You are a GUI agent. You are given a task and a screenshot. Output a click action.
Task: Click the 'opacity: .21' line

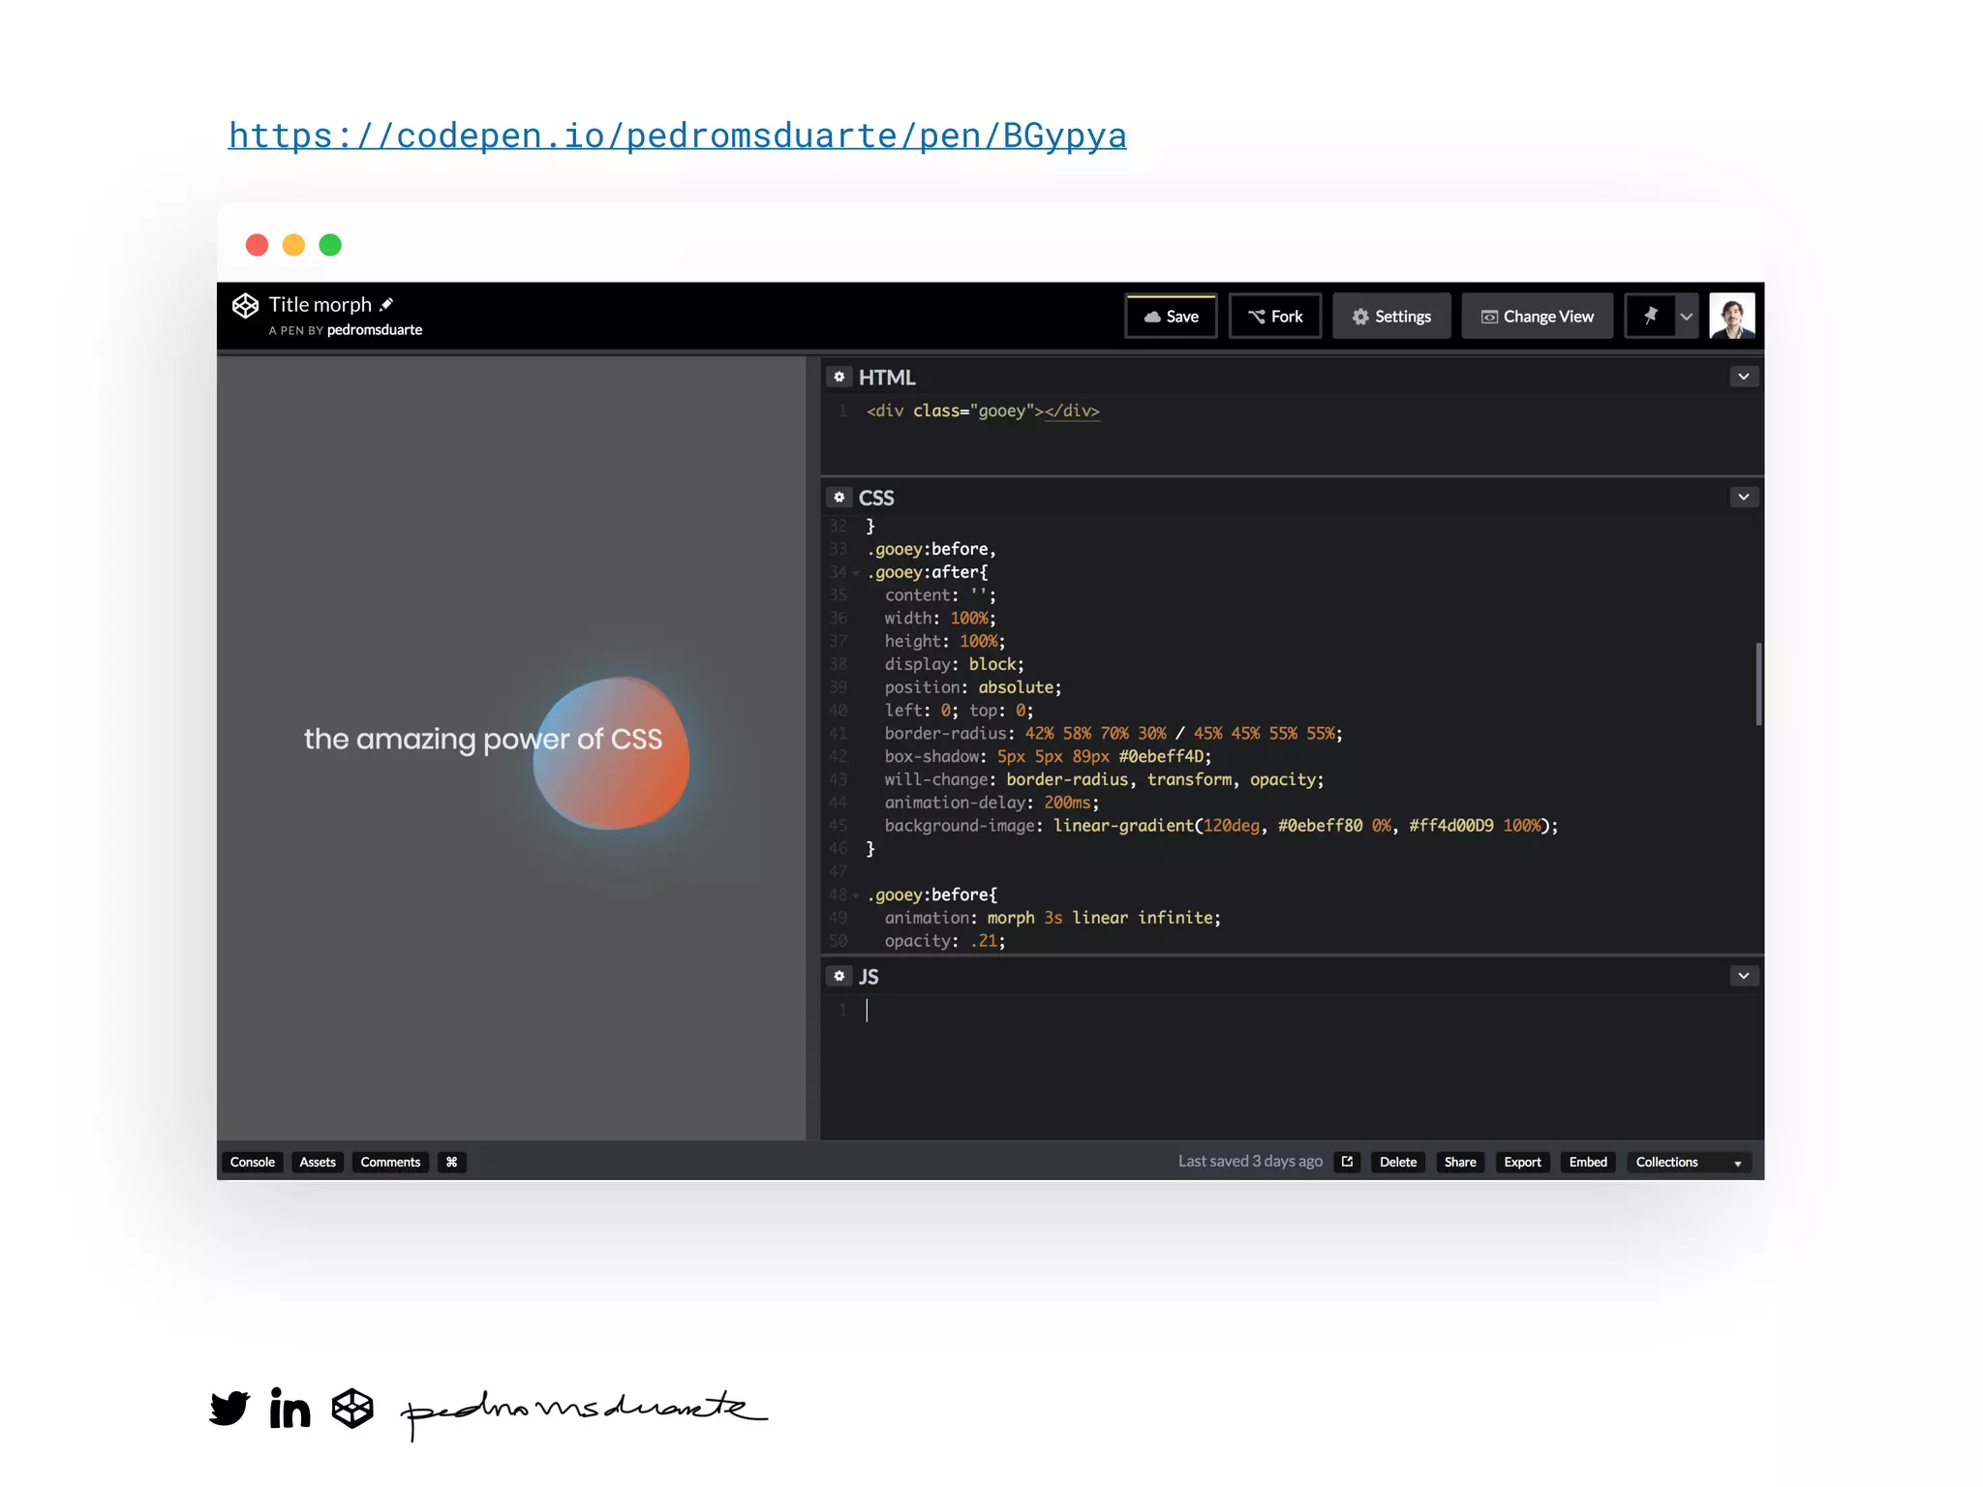(x=945, y=941)
